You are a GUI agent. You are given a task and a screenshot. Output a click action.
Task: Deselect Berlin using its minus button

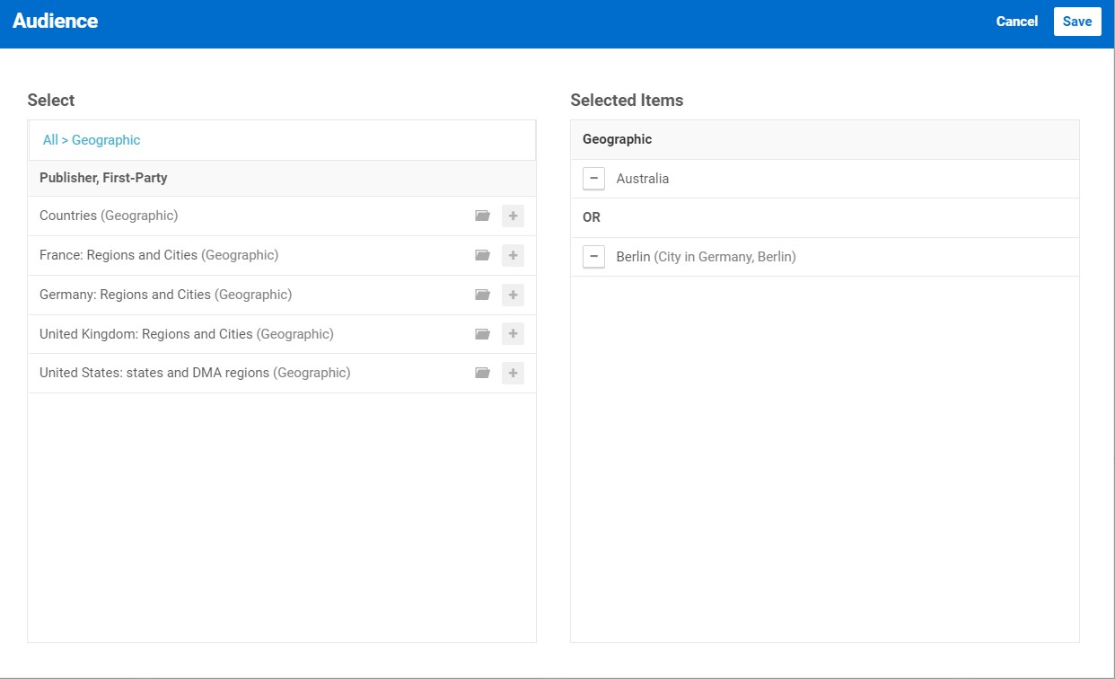tap(593, 256)
